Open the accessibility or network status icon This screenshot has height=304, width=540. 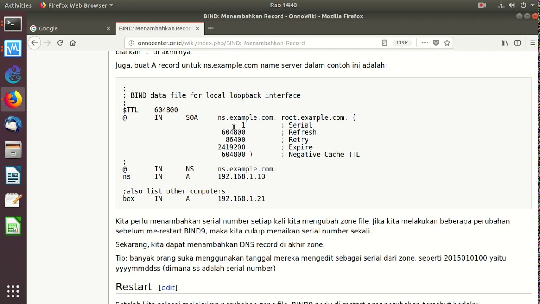501,5
